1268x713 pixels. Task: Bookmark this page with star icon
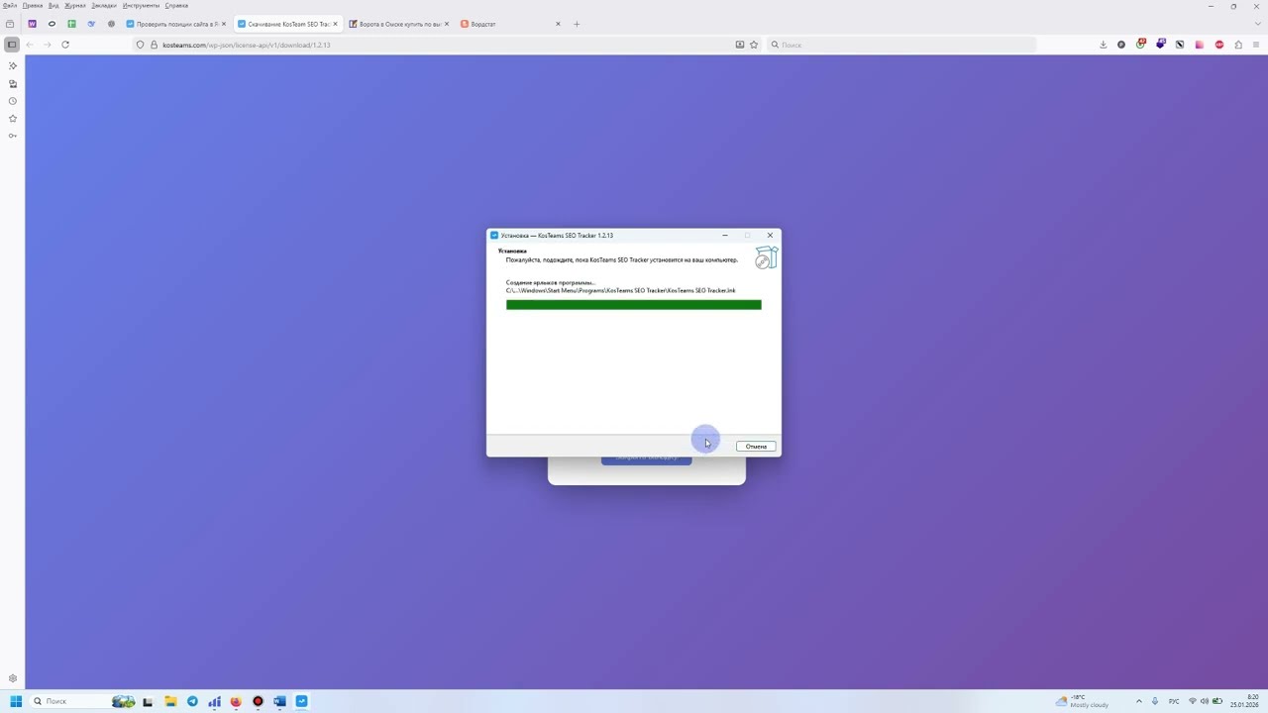[754, 45]
